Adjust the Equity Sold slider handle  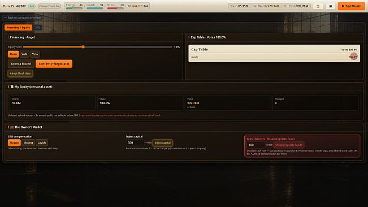click(x=83, y=47)
